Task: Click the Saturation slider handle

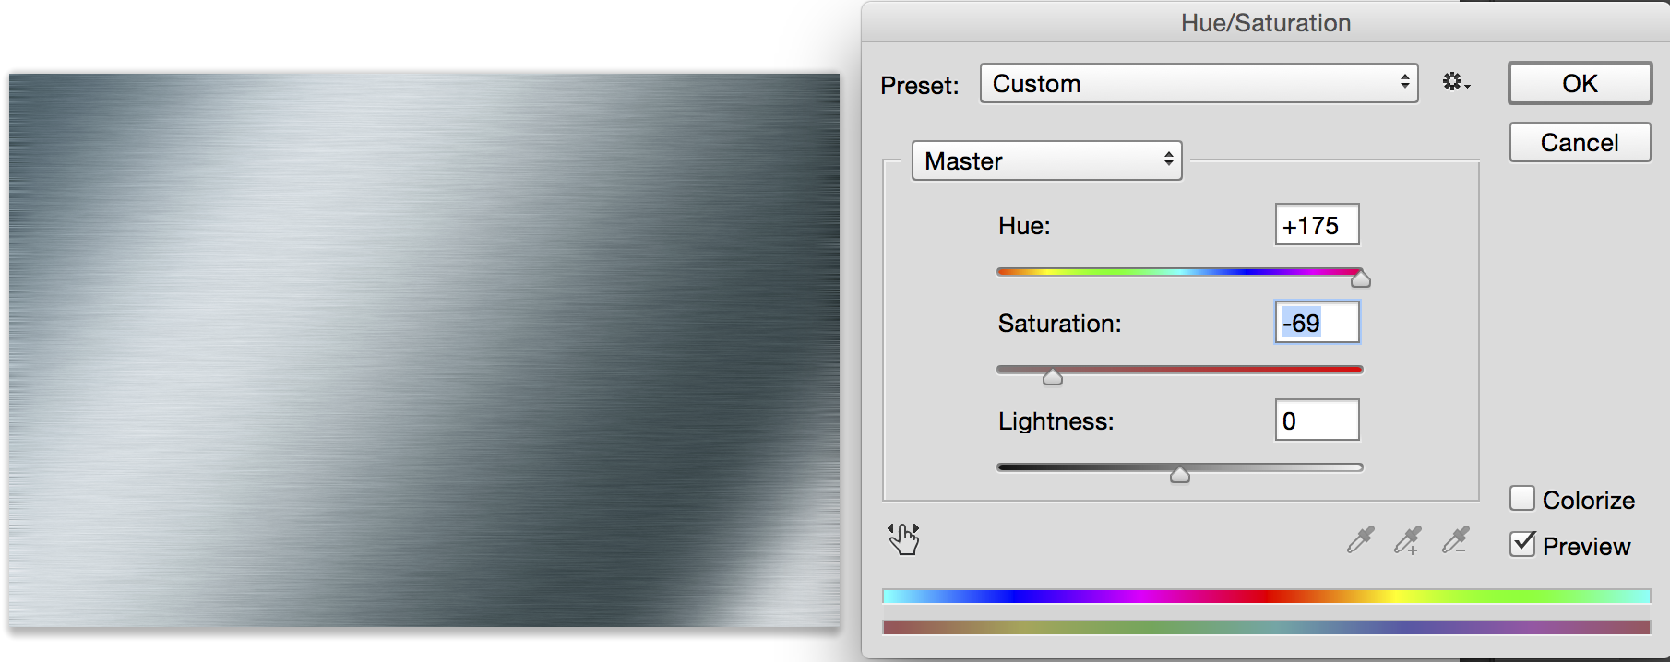Action: point(1053,376)
